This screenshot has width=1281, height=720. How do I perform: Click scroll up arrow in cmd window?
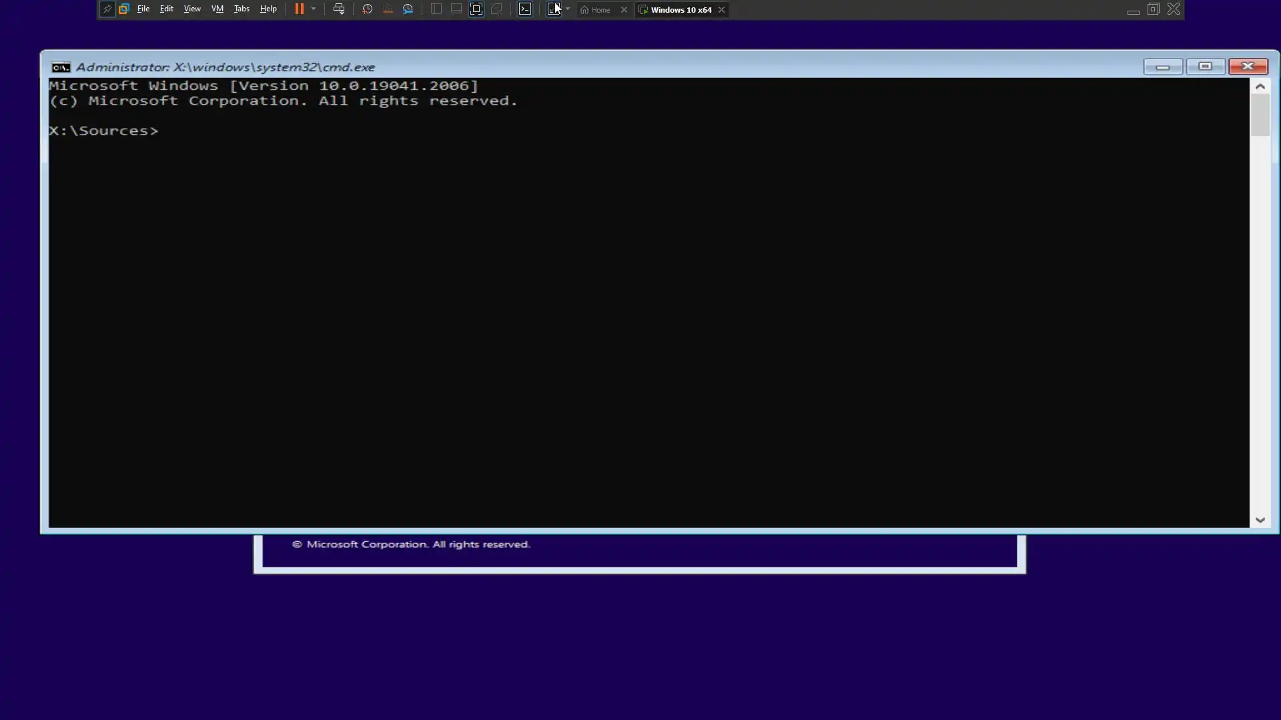(x=1260, y=87)
